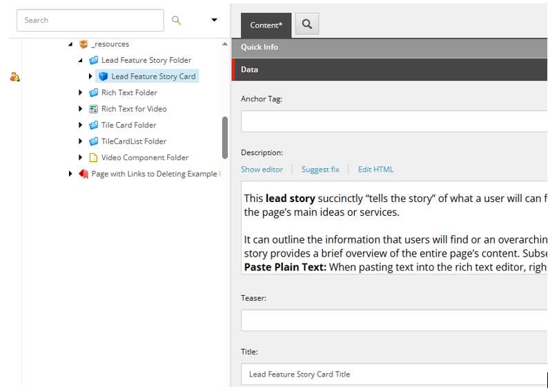The image size is (548, 391).
Task: Click the _resources box icon
Action: pyautogui.click(x=84, y=44)
